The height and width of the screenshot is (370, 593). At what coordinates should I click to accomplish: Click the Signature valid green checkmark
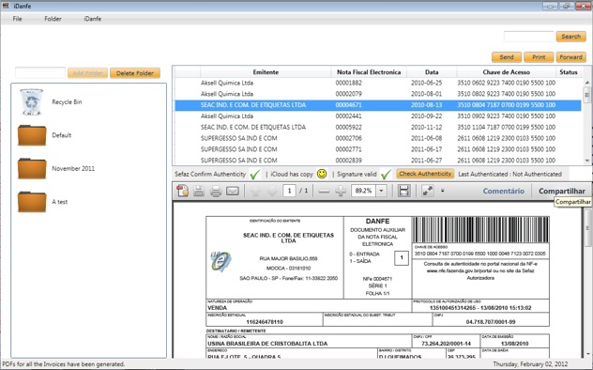coord(387,174)
